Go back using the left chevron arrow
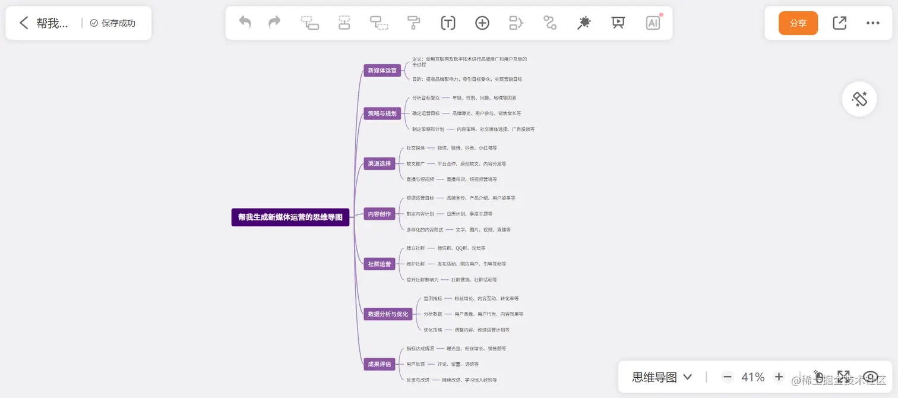The width and height of the screenshot is (898, 398). point(24,23)
